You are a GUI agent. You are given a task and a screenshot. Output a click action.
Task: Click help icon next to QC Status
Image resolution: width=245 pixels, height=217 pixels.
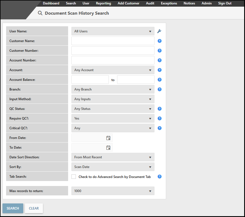click(x=159, y=109)
